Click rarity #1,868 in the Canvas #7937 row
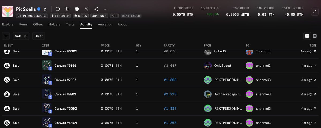 [170, 80]
